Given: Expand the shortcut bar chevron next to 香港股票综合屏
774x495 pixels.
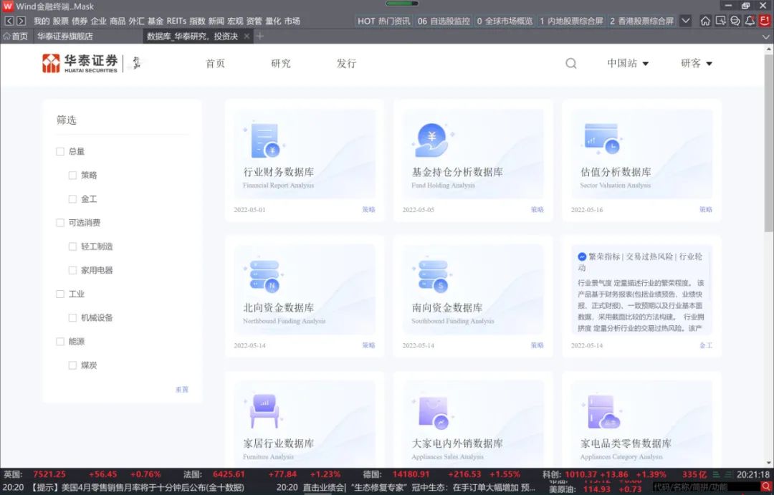Looking at the screenshot, I should 686,21.
